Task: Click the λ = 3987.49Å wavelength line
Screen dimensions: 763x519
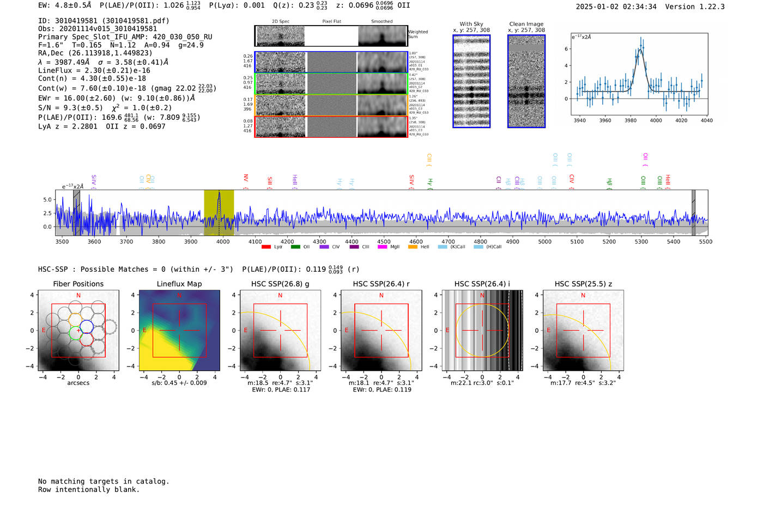Action: click(104, 62)
